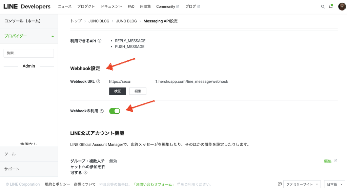Open the プロダクト menu

[86, 6]
